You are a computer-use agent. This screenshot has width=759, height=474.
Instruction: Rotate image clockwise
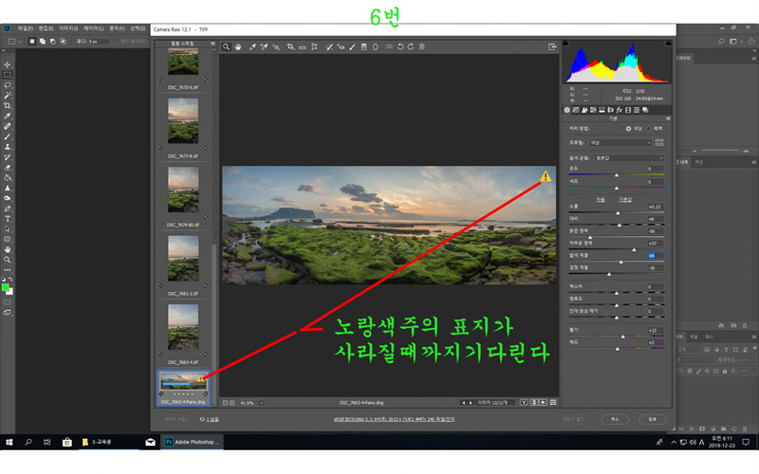coord(411,46)
